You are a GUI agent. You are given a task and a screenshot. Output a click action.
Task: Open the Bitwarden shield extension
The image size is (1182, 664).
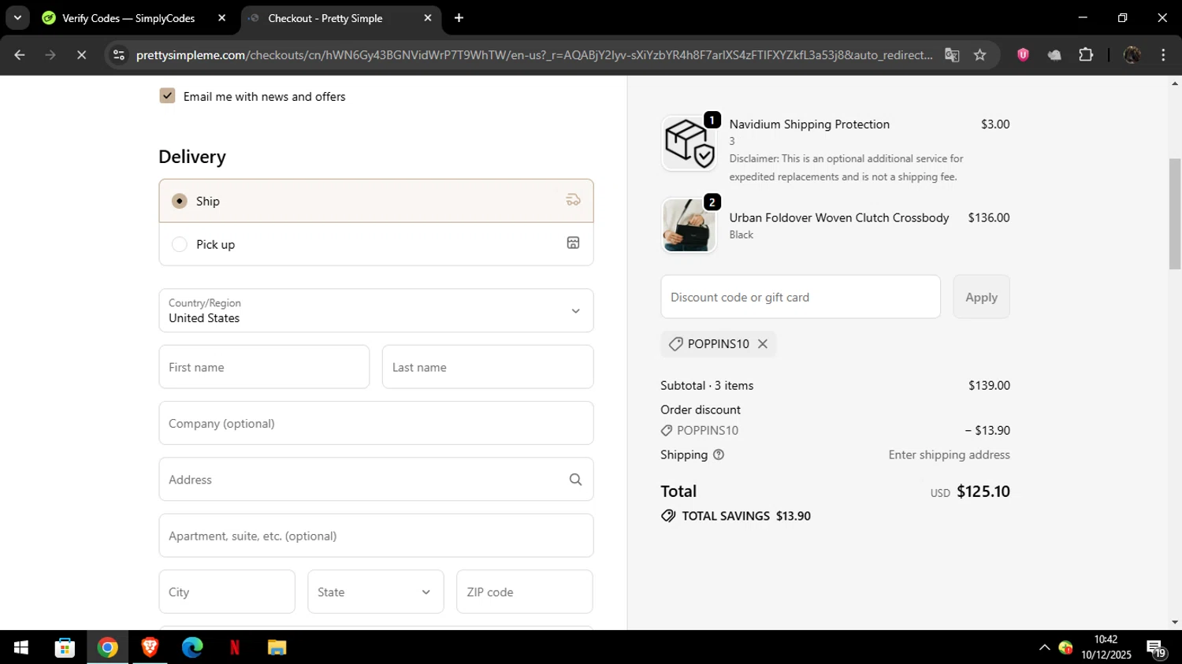click(x=1023, y=55)
